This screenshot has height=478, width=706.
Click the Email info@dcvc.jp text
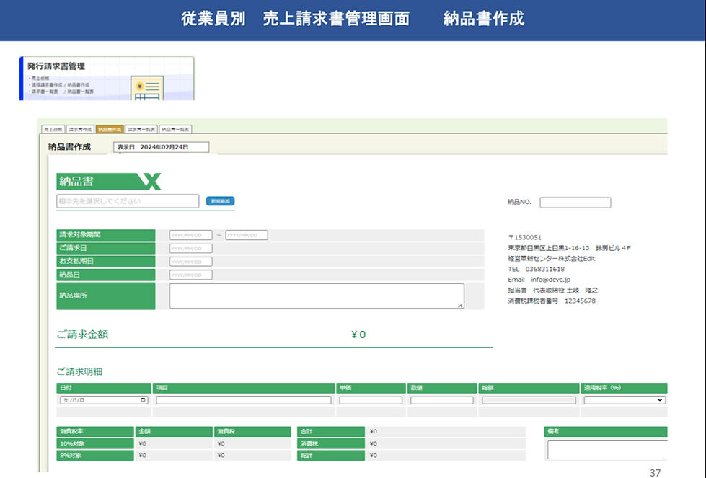(539, 280)
